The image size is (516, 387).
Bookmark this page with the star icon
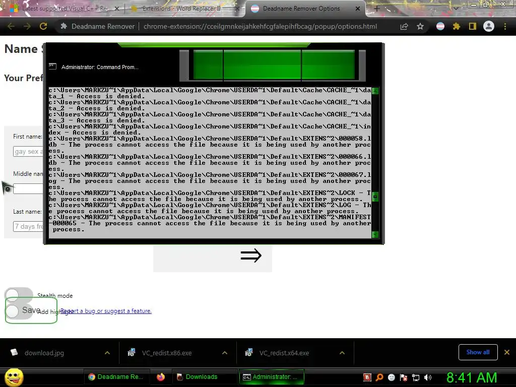pyautogui.click(x=420, y=26)
